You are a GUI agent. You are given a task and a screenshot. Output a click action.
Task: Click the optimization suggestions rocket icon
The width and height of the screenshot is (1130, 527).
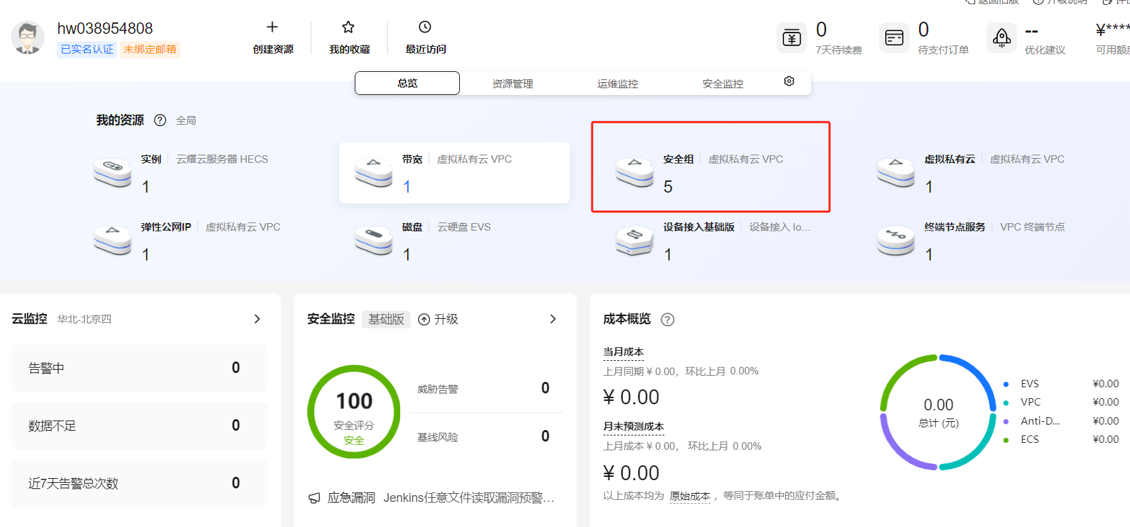coord(1002,37)
